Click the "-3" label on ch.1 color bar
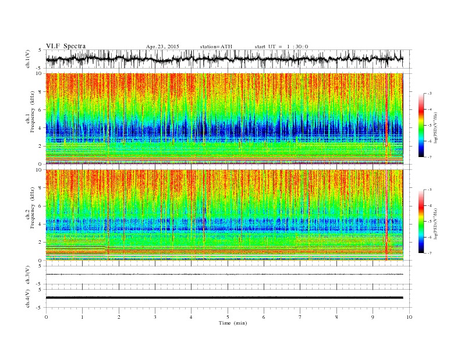Image resolution: width=461 pixels, height=356 pixels. tap(429, 94)
